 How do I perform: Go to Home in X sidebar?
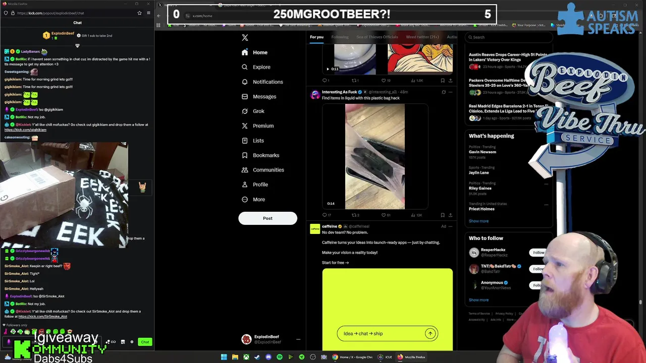click(x=255, y=52)
